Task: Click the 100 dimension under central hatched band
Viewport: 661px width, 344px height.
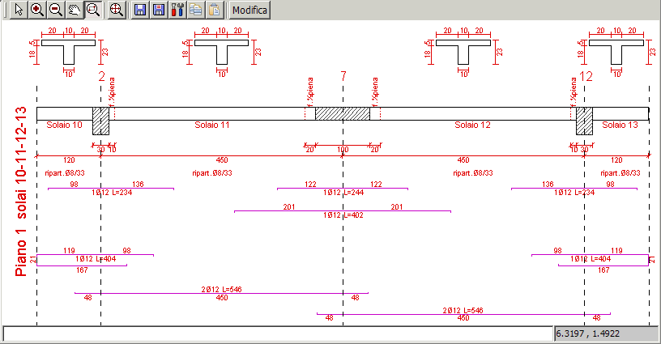Action: (x=343, y=150)
